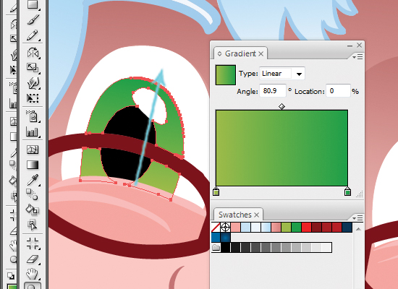This screenshot has width=398, height=289.
Task: Choose the Registration swatch
Action: (x=225, y=228)
